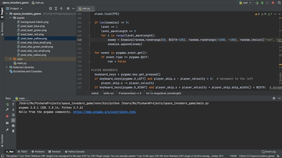This screenshot has height=158, width=282.
Task: Click the editor vertical scrollbar
Action: [281, 77]
